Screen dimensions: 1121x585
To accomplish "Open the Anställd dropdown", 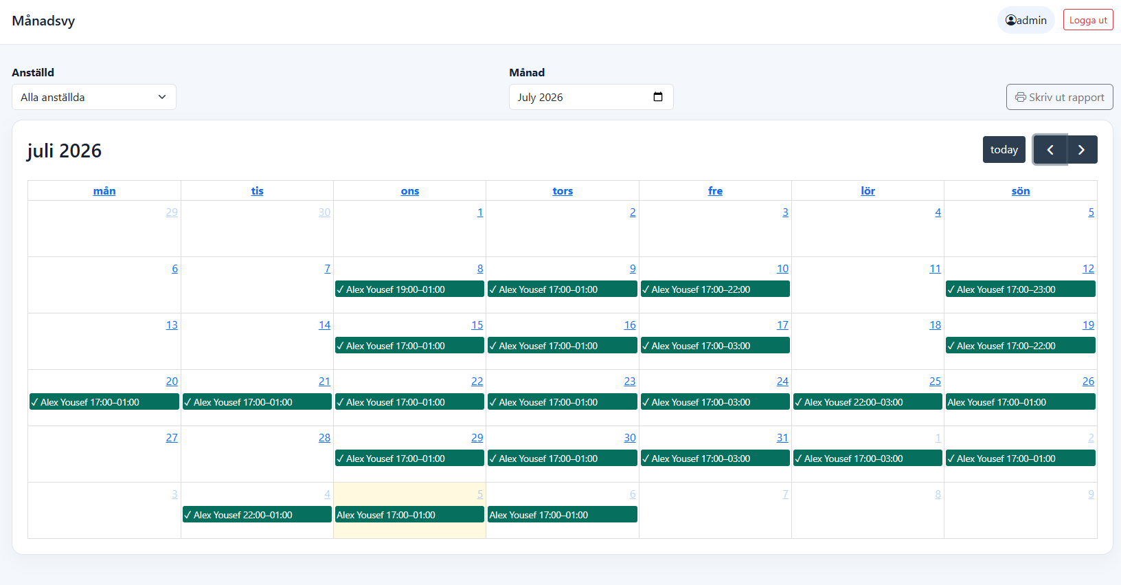I will 94,97.
